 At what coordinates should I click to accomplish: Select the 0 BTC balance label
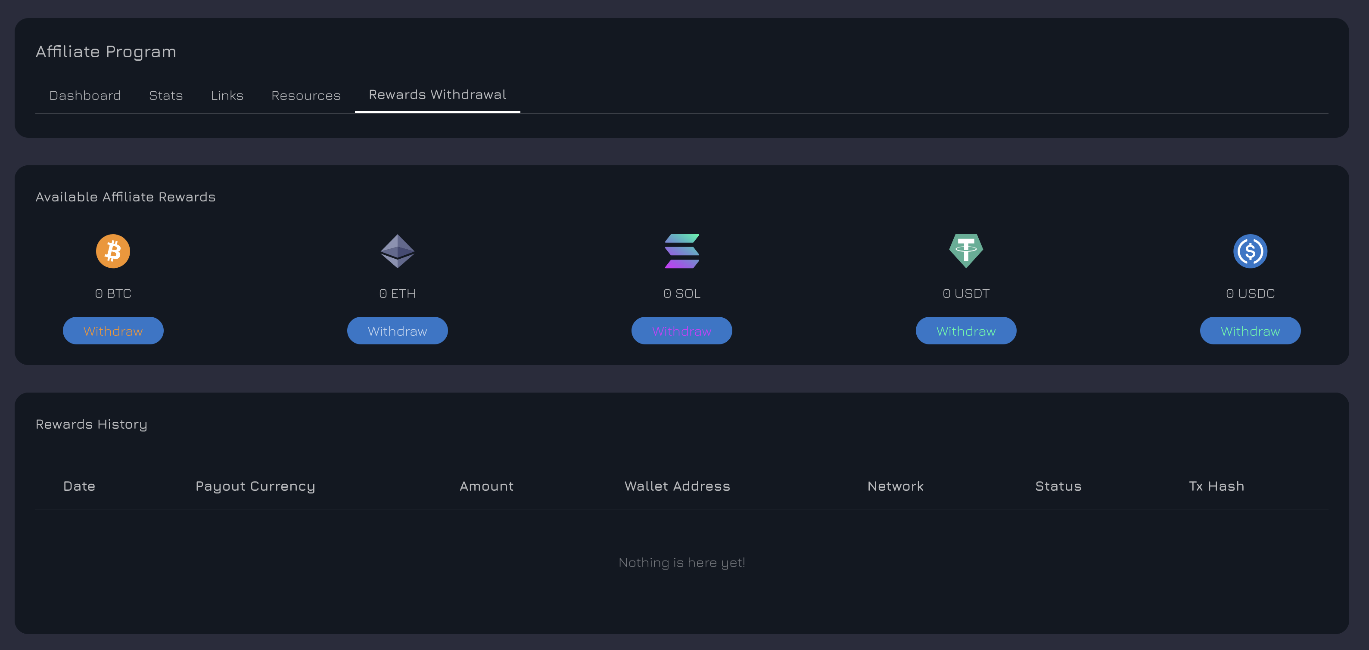point(113,293)
